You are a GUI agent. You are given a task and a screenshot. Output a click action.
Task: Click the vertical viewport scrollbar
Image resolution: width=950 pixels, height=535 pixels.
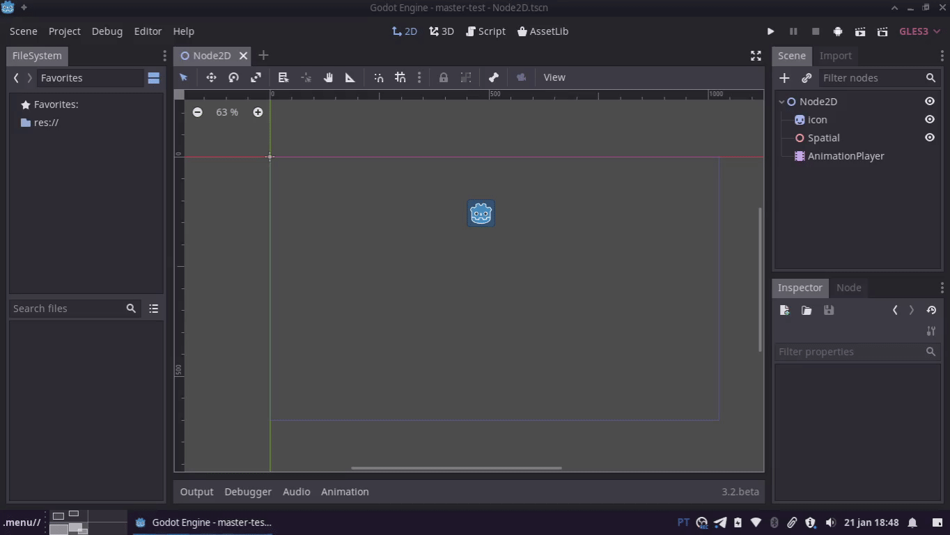click(x=760, y=279)
